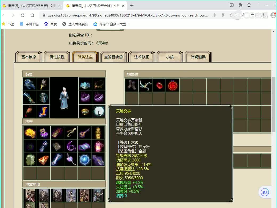Open a new browser tab
The image size is (277, 208).
coord(132,6)
